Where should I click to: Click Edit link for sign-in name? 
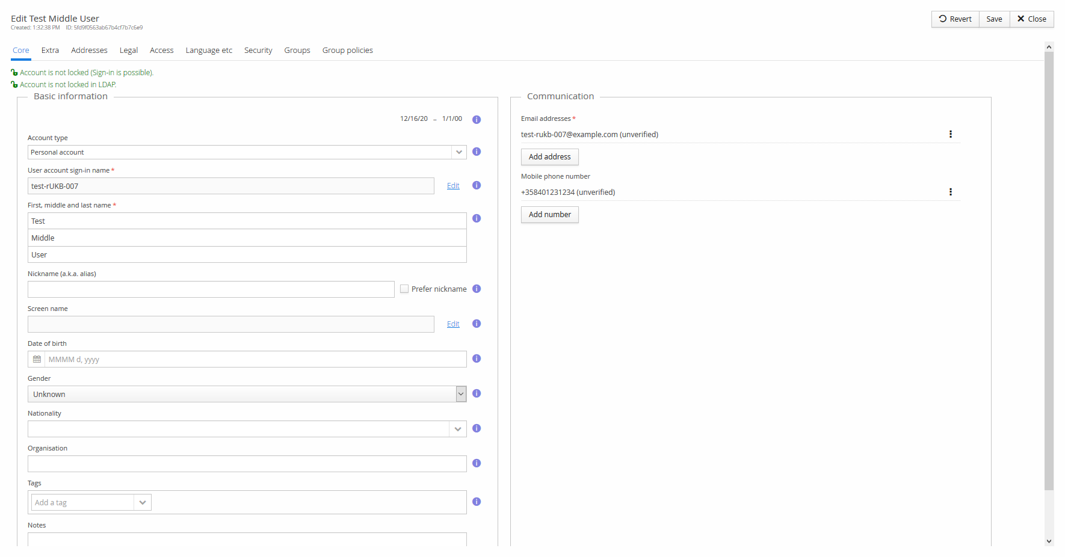pos(453,186)
